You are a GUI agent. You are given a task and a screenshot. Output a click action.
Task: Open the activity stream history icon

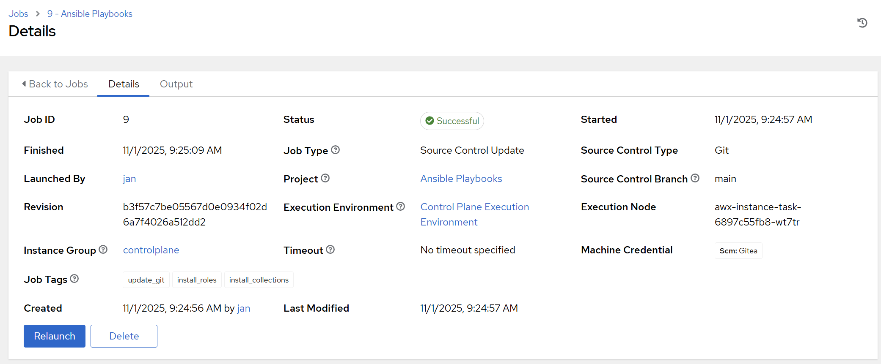coord(862,23)
